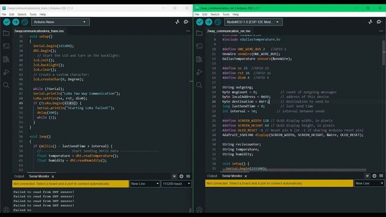
Task: Click horizontal scrollbar in right code editor
Action: (x=294, y=170)
